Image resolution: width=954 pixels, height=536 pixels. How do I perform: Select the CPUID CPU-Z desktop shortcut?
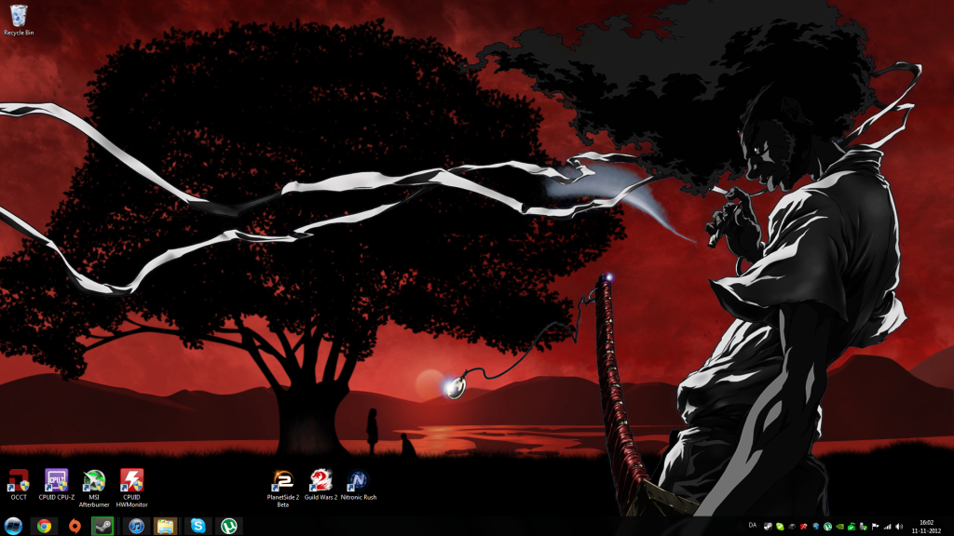click(x=57, y=484)
